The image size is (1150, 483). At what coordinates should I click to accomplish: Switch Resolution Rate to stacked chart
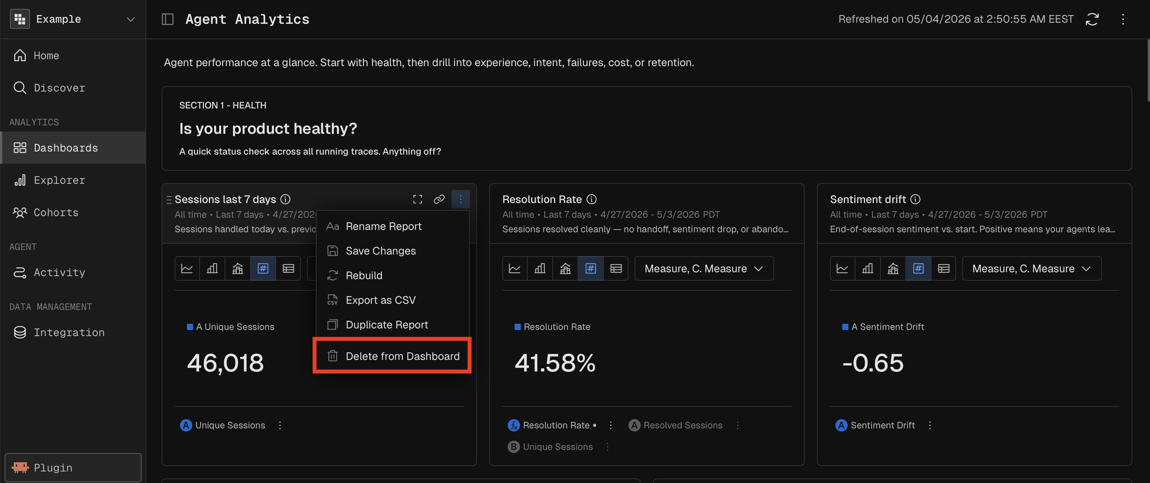566,268
